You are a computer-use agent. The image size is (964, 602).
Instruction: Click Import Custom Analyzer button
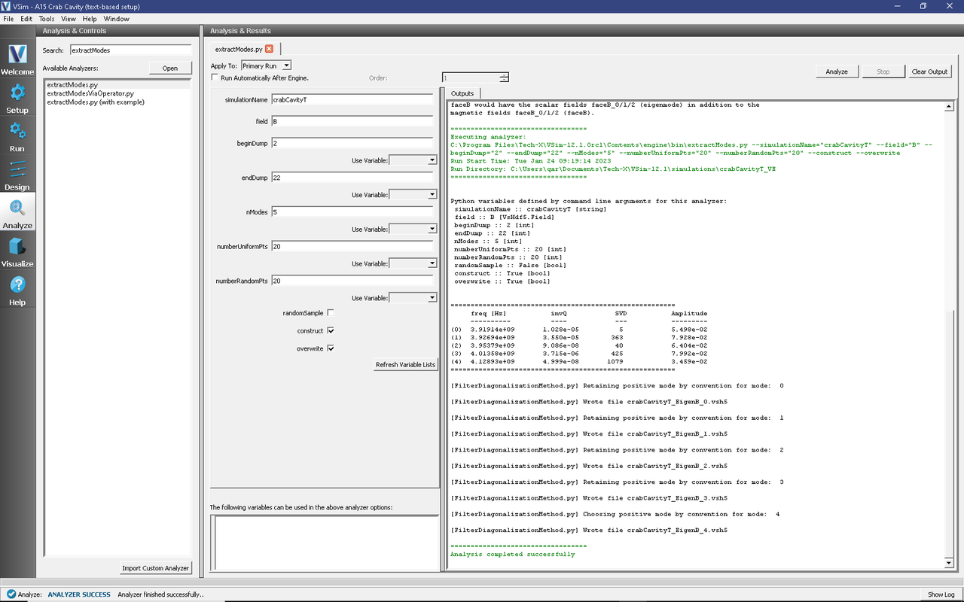(x=156, y=568)
